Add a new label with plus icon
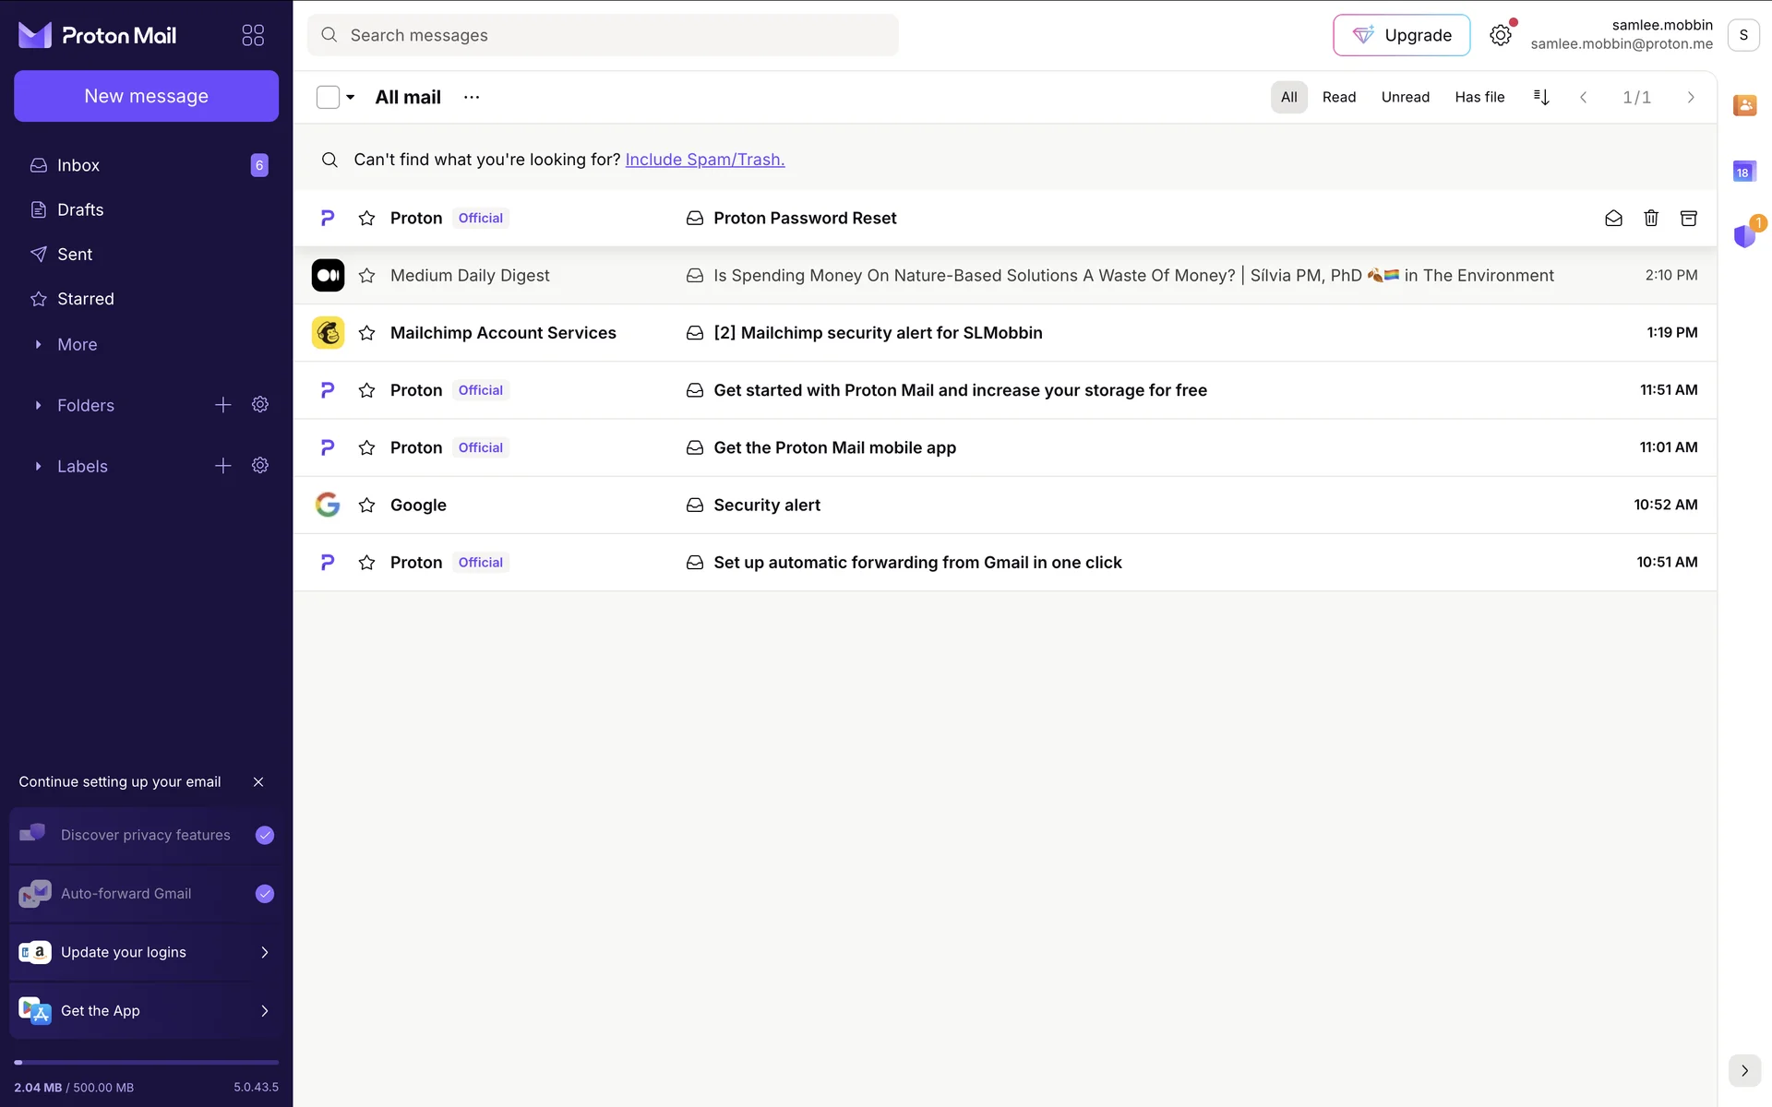The image size is (1772, 1107). [x=223, y=466]
